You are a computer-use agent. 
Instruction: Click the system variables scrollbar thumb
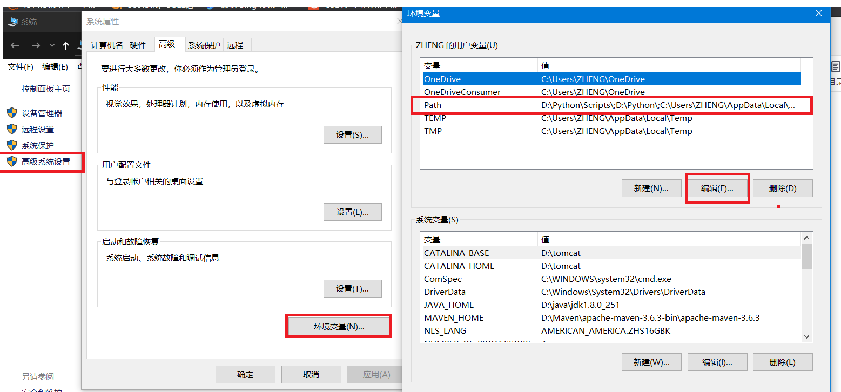pos(806,256)
